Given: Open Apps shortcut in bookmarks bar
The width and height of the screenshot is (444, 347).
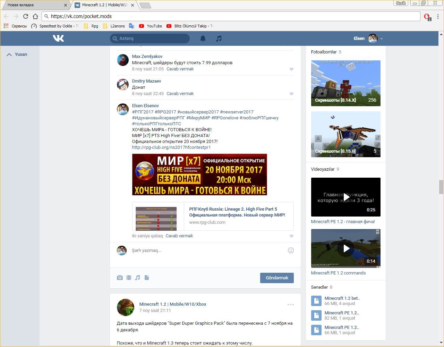Looking at the screenshot, I should (x=6, y=26).
